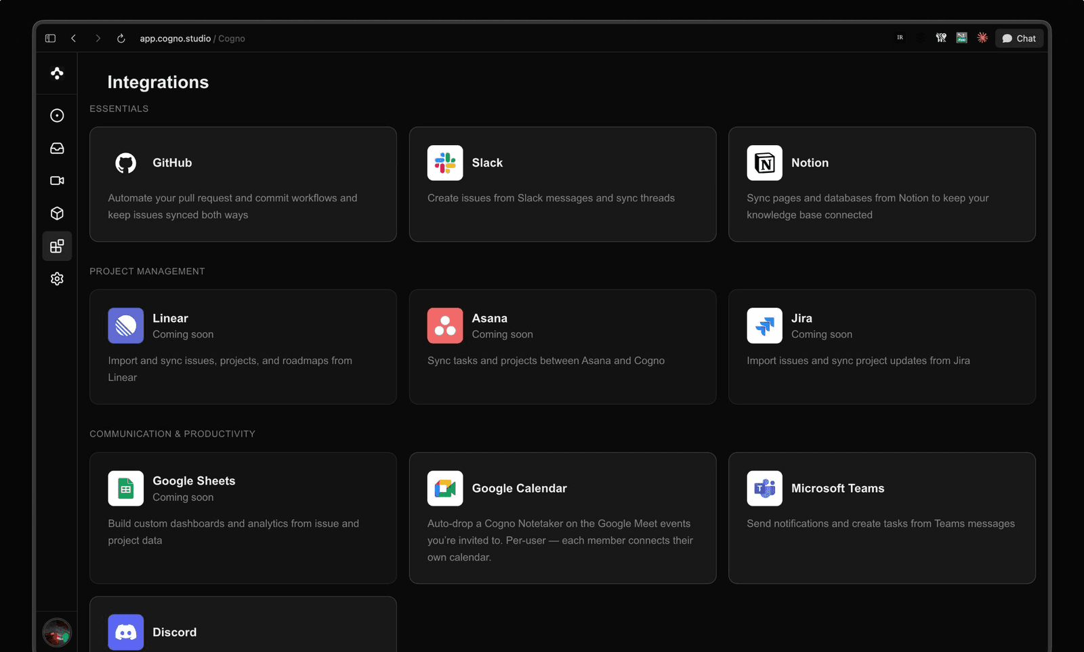The image size is (1084, 652).
Task: Click the crossed-keys extension icon
Action: (x=941, y=38)
